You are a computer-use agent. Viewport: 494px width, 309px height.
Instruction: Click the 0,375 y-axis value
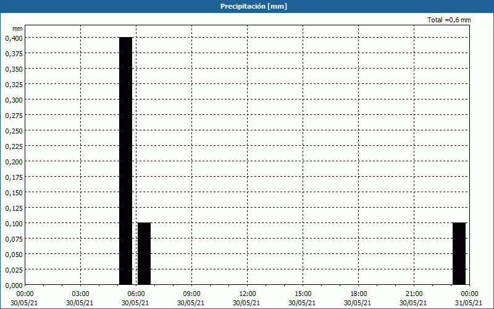point(14,53)
